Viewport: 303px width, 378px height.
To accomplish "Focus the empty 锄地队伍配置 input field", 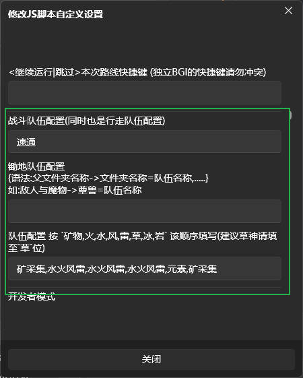I will coord(145,211).
